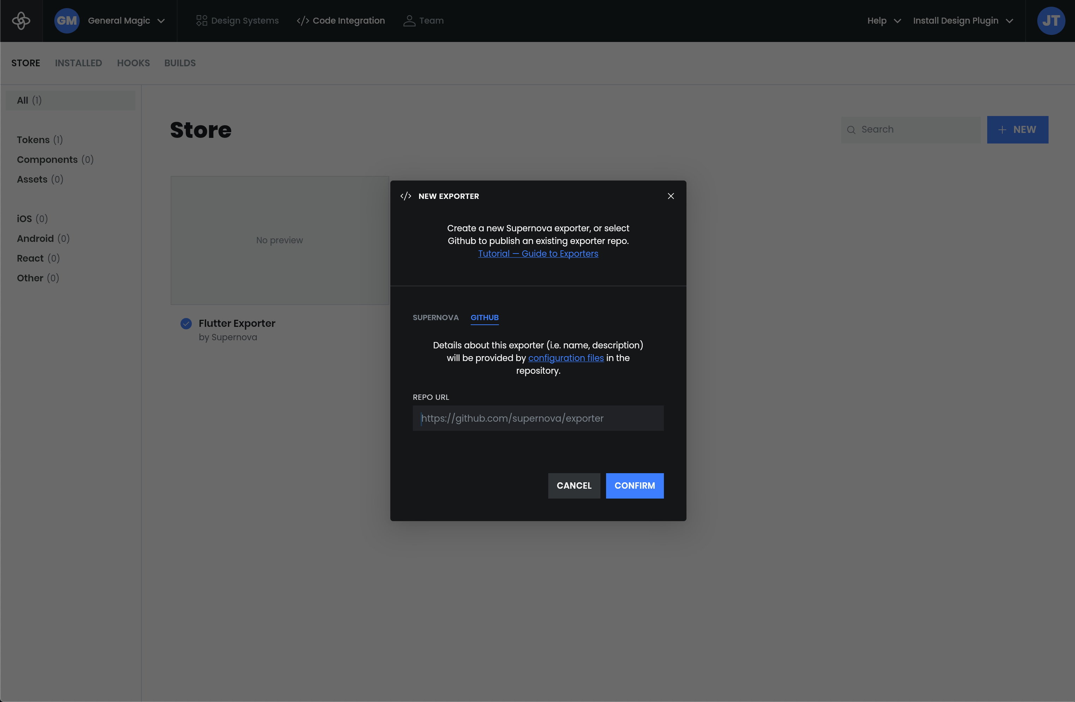Click the NEW exporter button
Screen dimensions: 1075x702
tap(1018, 130)
